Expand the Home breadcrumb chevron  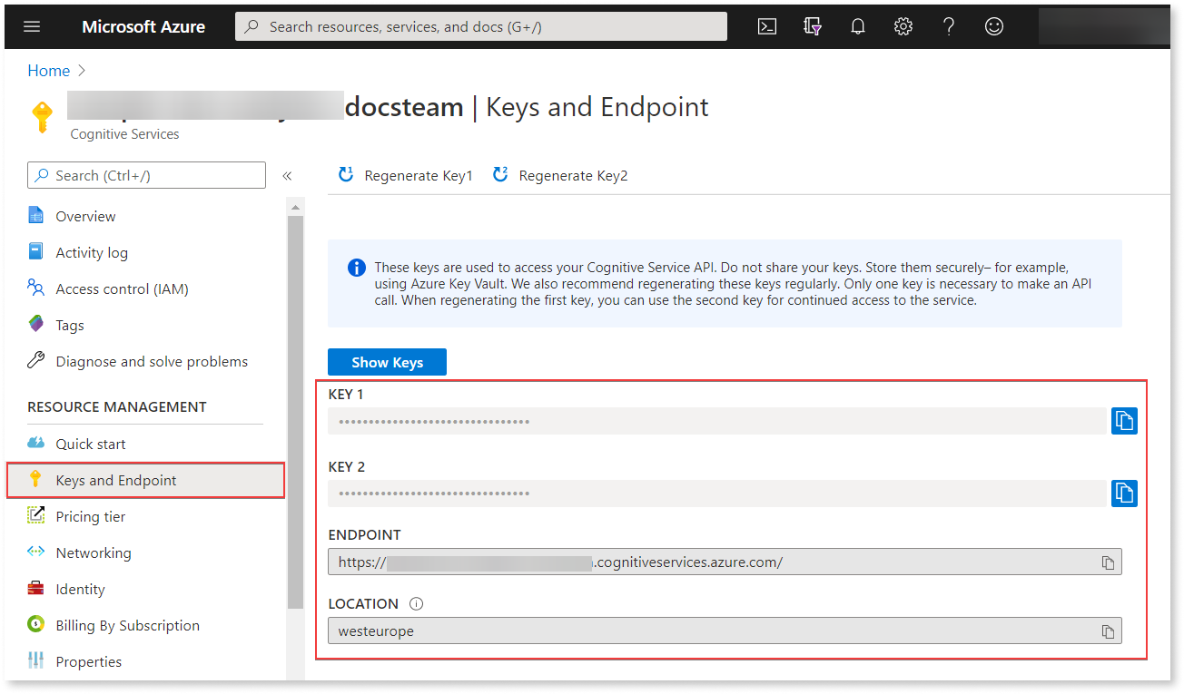point(81,70)
